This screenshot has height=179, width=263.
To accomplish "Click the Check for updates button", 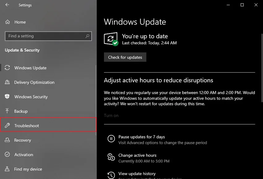I will [x=125, y=57].
